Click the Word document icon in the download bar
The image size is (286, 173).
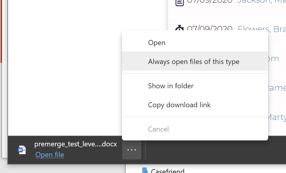tap(22, 150)
